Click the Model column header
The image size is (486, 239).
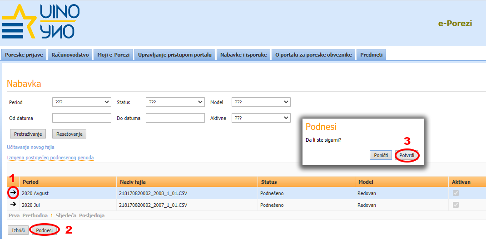click(402, 182)
